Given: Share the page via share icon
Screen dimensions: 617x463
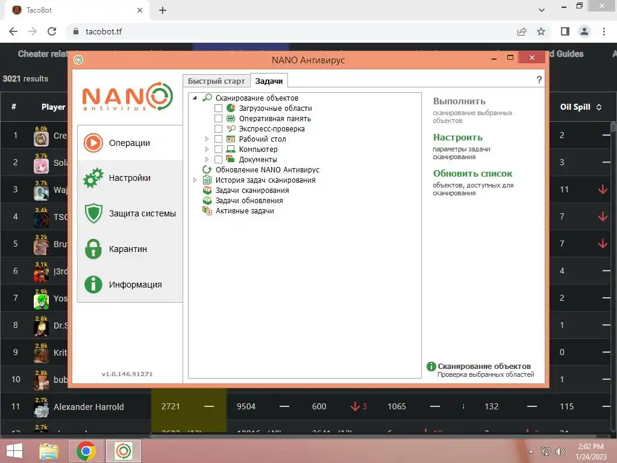Looking at the screenshot, I should point(522,31).
